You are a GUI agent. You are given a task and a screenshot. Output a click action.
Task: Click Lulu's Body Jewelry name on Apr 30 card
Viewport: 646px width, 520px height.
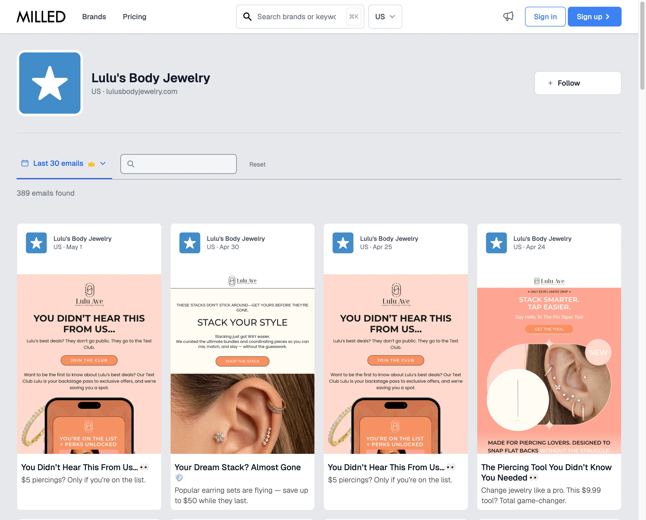coord(235,239)
